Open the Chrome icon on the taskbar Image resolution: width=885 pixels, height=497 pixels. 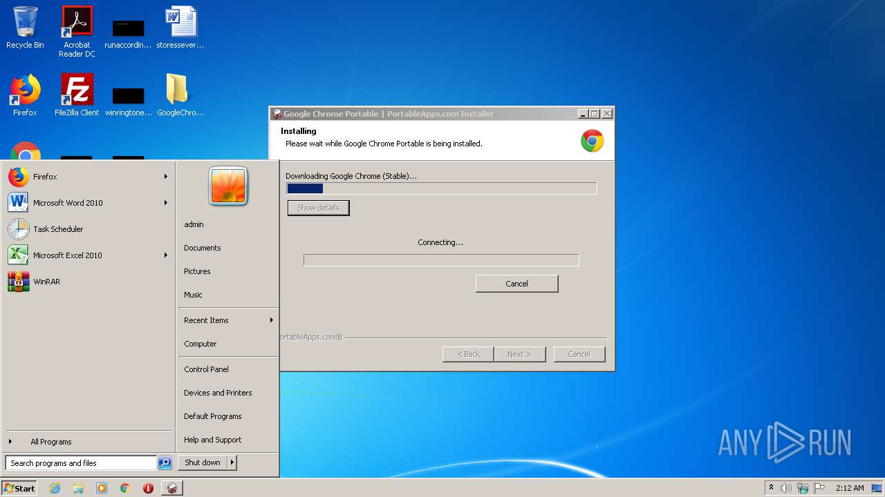tap(125, 488)
